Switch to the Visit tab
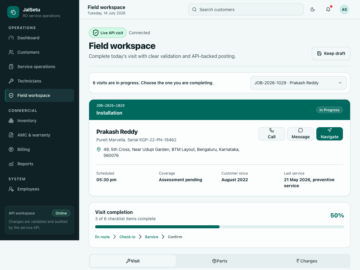This screenshot has width=360, height=270. 133,261
